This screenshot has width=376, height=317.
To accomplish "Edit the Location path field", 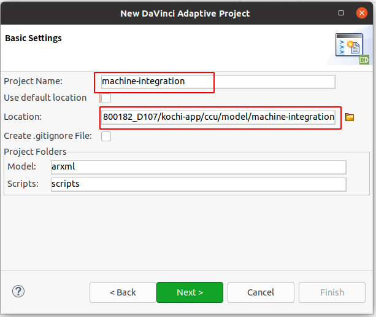I will 218,117.
